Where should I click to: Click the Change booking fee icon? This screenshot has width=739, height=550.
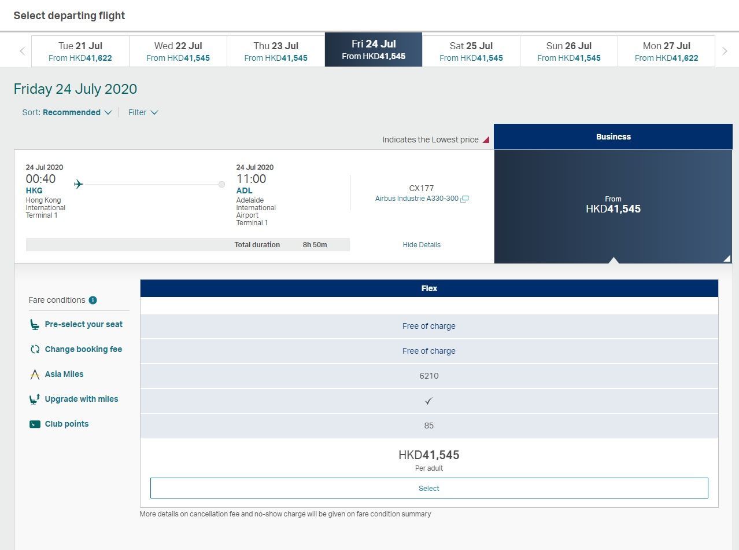[x=35, y=350]
